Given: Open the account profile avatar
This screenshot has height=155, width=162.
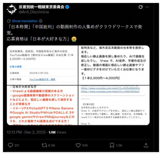Looking at the screenshot, I should coord(12,9).
